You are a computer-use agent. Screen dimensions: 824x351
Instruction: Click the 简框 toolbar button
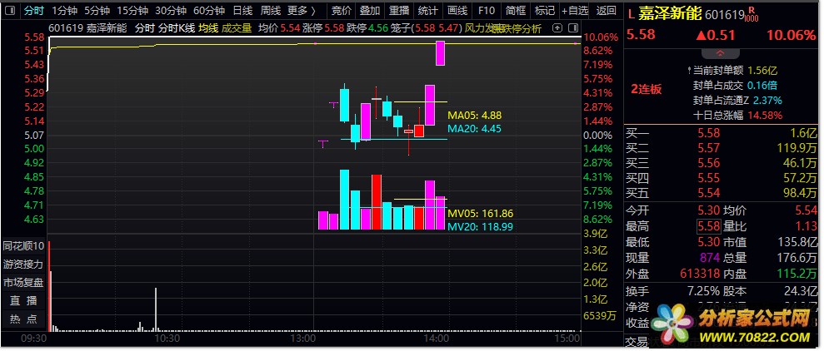tap(516, 11)
